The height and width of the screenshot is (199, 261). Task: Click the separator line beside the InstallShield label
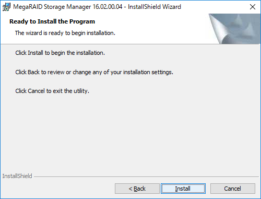pos(146,177)
